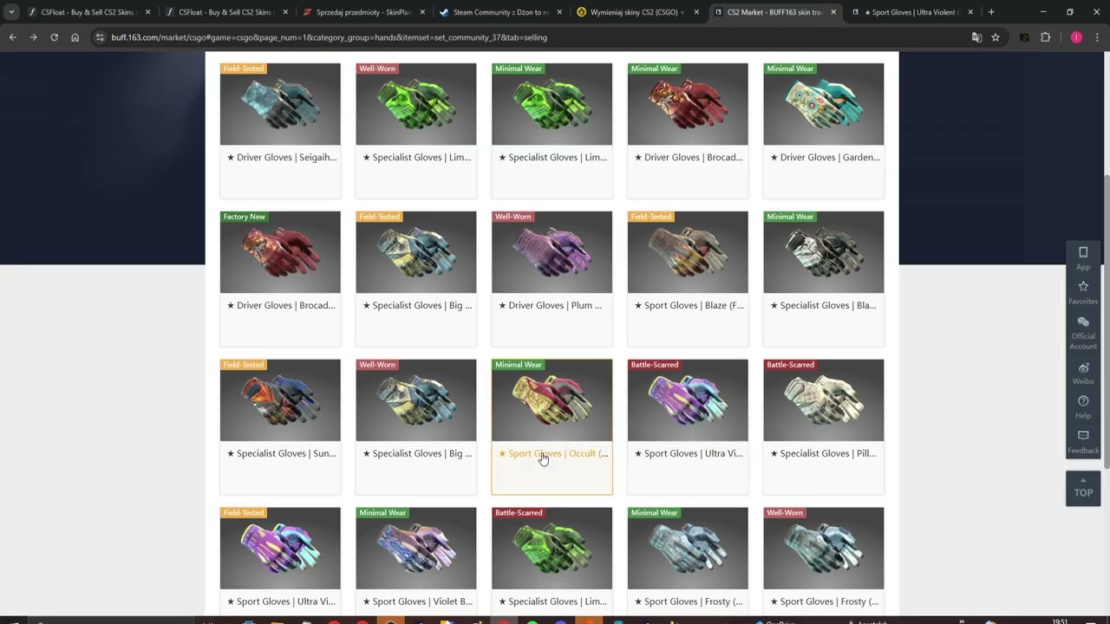This screenshot has height=624, width=1110.
Task: Expand the tab search dropdown arrow
Action: pos(11,12)
